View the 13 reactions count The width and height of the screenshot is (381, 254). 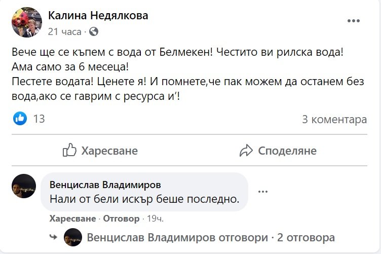click(x=39, y=119)
